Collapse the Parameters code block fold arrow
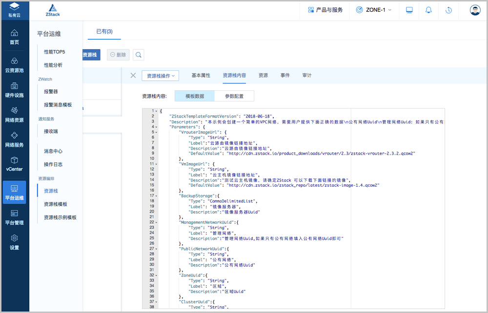The height and width of the screenshot is (313, 488). tap(155, 127)
